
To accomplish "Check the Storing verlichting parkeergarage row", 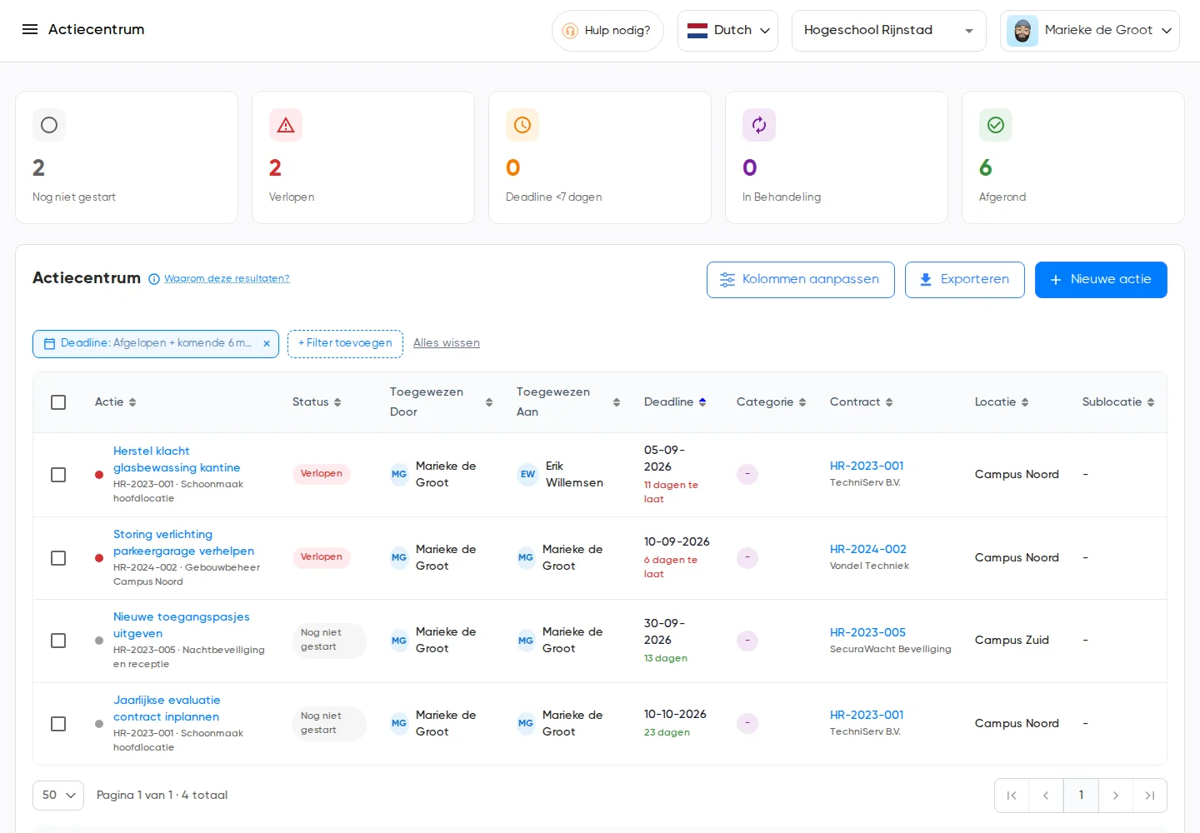I will tap(58, 558).
